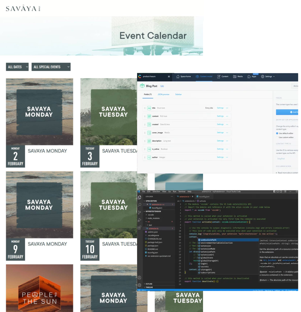
Task: Open People of the Sun event thumbnail
Action: point(40,288)
